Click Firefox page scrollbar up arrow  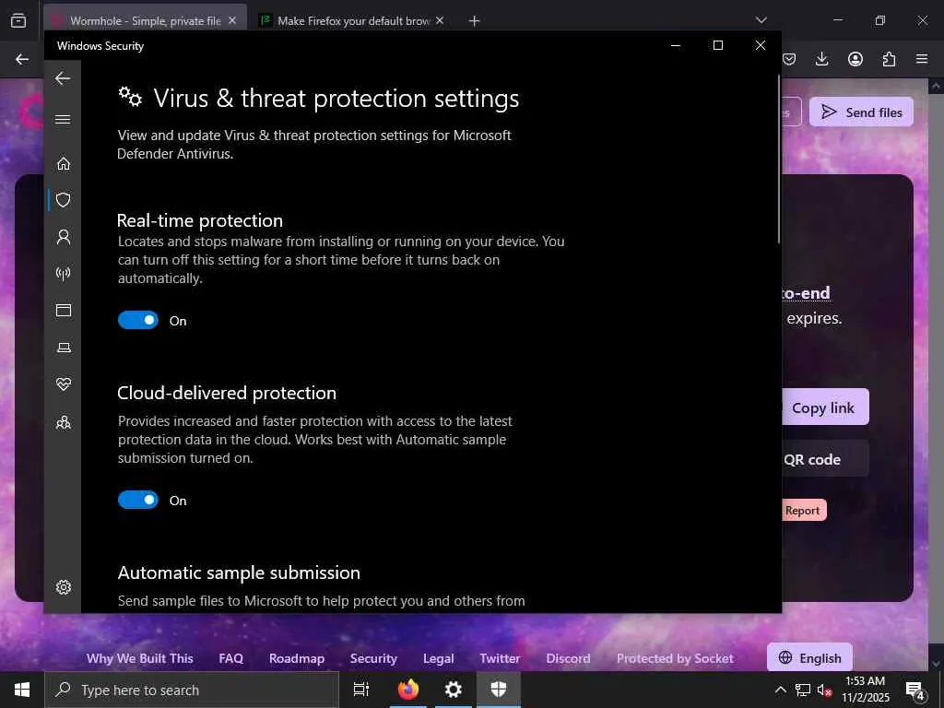(x=936, y=87)
